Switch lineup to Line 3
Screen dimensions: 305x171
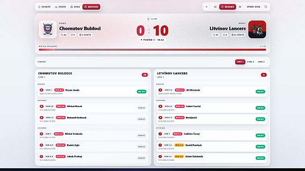(x=261, y=62)
